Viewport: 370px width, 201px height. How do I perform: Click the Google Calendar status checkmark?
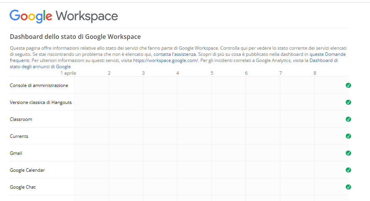[x=348, y=170]
